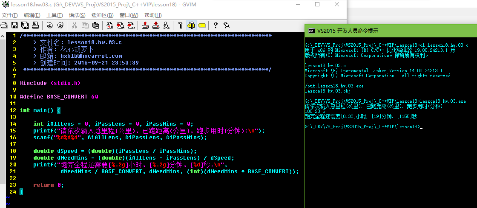
Task: Undo the last change in toolbar
Action: 49,25
